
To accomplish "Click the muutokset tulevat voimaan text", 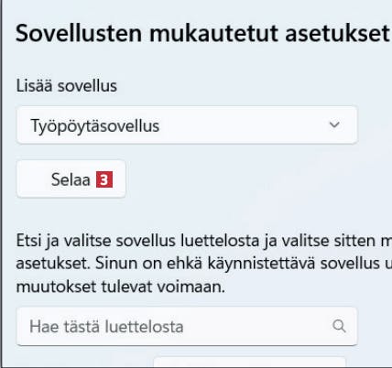I will point(120,287).
